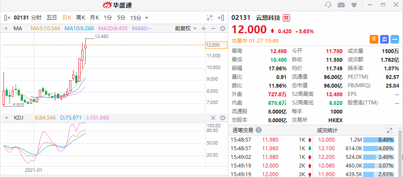Screen dimensions: 403x177
Task: Open the 前复权 adjustment dropdown
Action: pyautogui.click(x=186, y=28)
